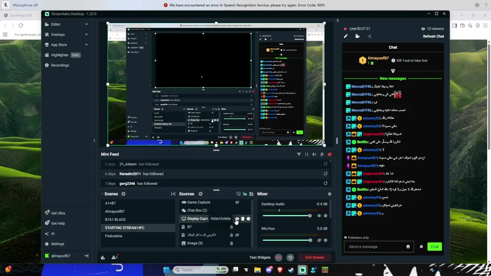Open Mixer advanced settings gear
491x276 pixels.
[x=330, y=194]
